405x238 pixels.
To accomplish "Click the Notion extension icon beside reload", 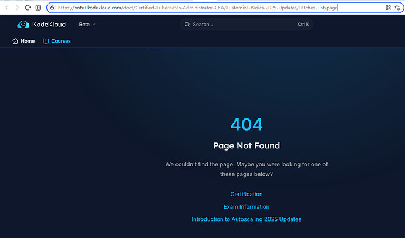I will 38,8.
